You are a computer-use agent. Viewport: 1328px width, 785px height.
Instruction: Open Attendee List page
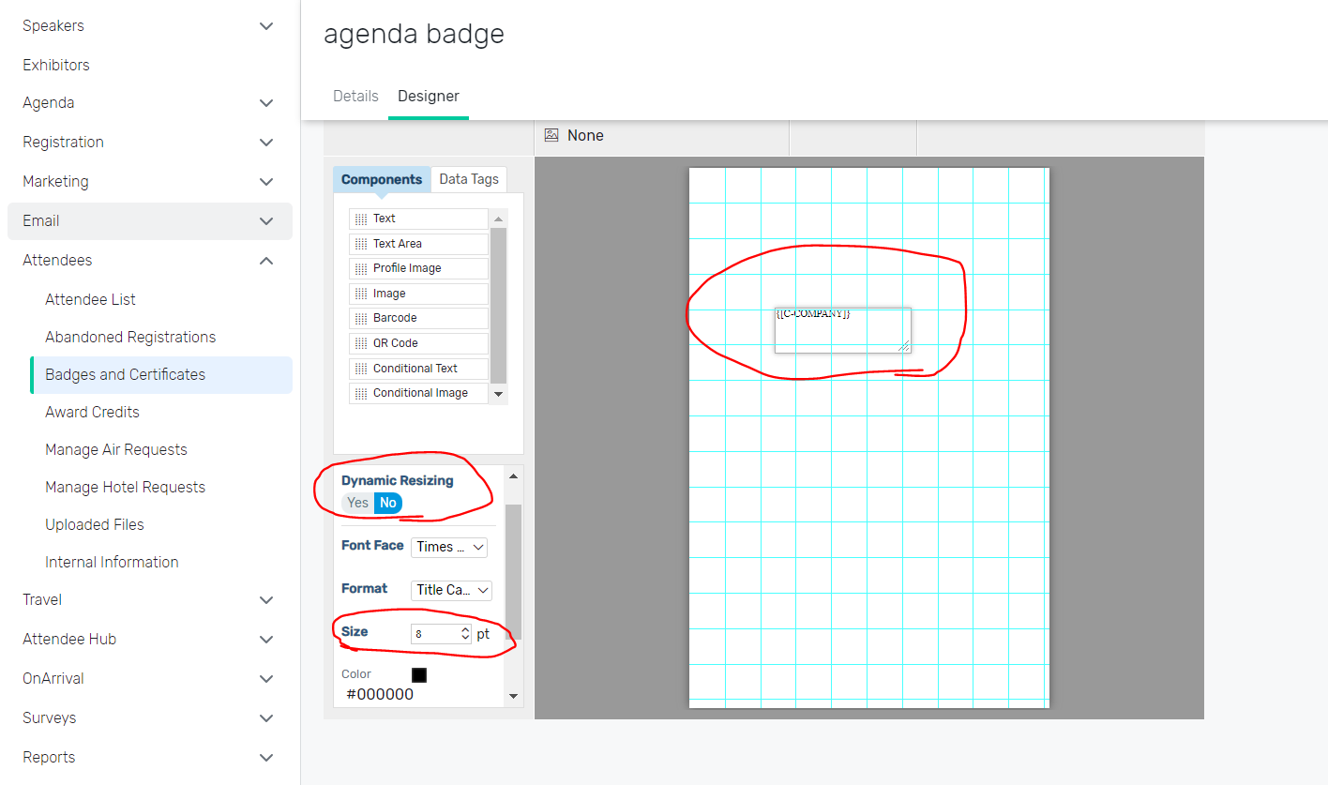pyautogui.click(x=90, y=299)
